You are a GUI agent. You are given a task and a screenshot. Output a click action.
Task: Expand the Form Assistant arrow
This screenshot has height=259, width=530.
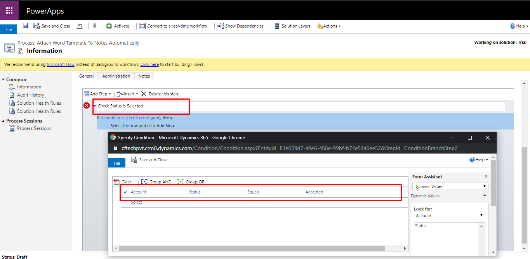pyautogui.click(x=486, y=176)
